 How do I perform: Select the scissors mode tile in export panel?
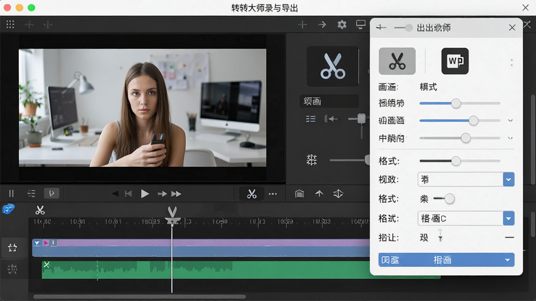(x=397, y=61)
